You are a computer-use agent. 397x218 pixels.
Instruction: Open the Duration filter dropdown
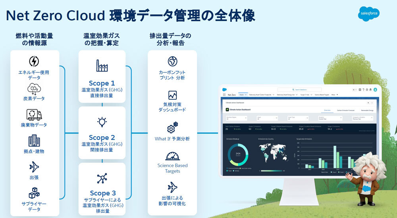tap(330, 118)
